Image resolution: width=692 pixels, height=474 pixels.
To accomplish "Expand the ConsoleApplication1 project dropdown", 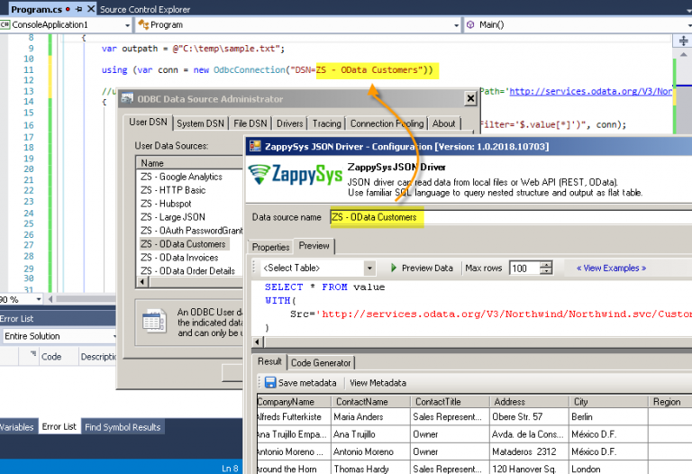I will (127, 25).
